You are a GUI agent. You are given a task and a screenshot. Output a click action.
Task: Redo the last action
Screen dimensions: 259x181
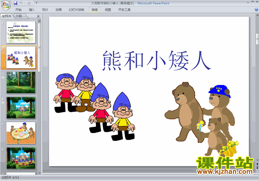[x=29, y=3]
